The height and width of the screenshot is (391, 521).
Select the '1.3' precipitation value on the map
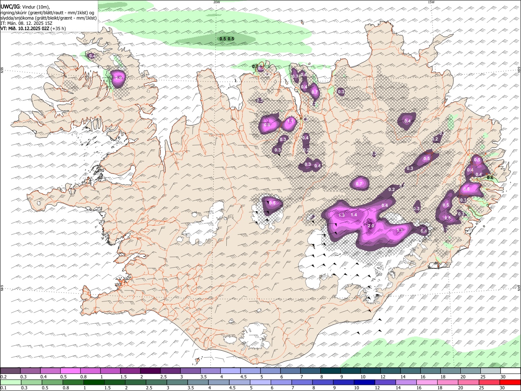341,215
